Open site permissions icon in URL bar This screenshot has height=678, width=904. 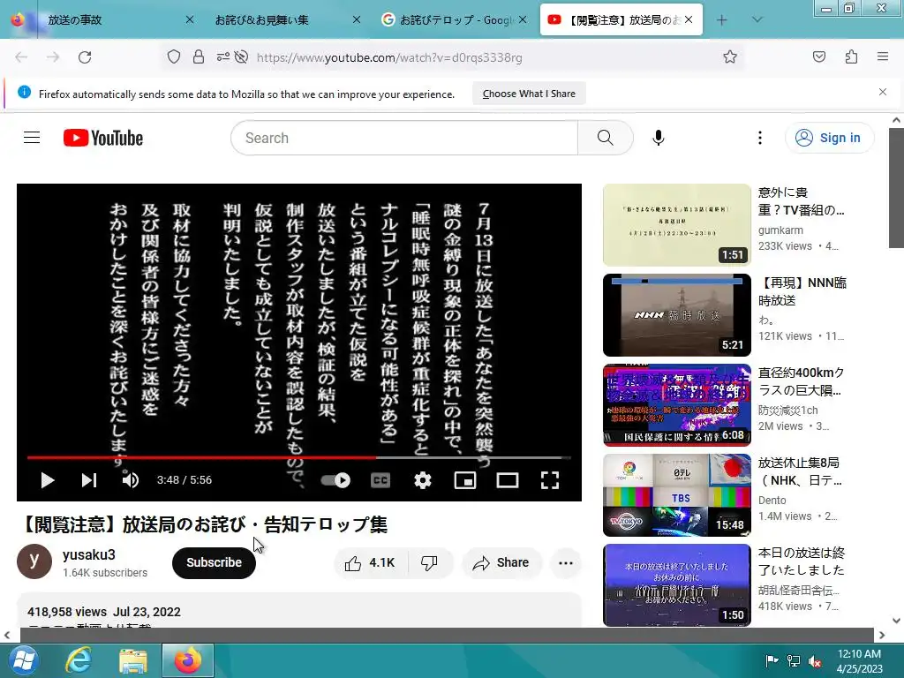(x=222, y=57)
